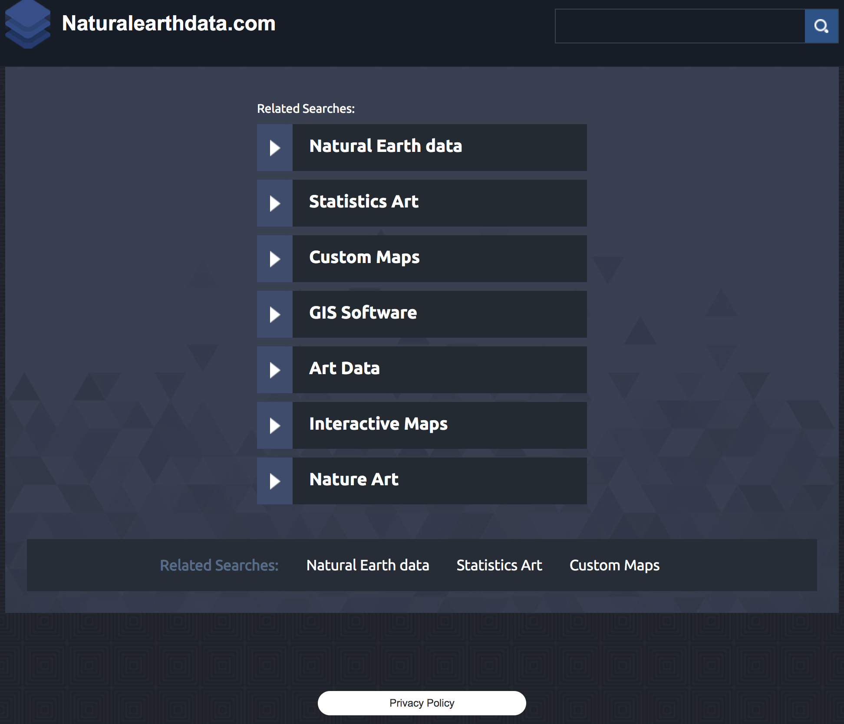Click Custom Maps in the bottom bar
Image resolution: width=844 pixels, height=724 pixels.
pos(614,565)
